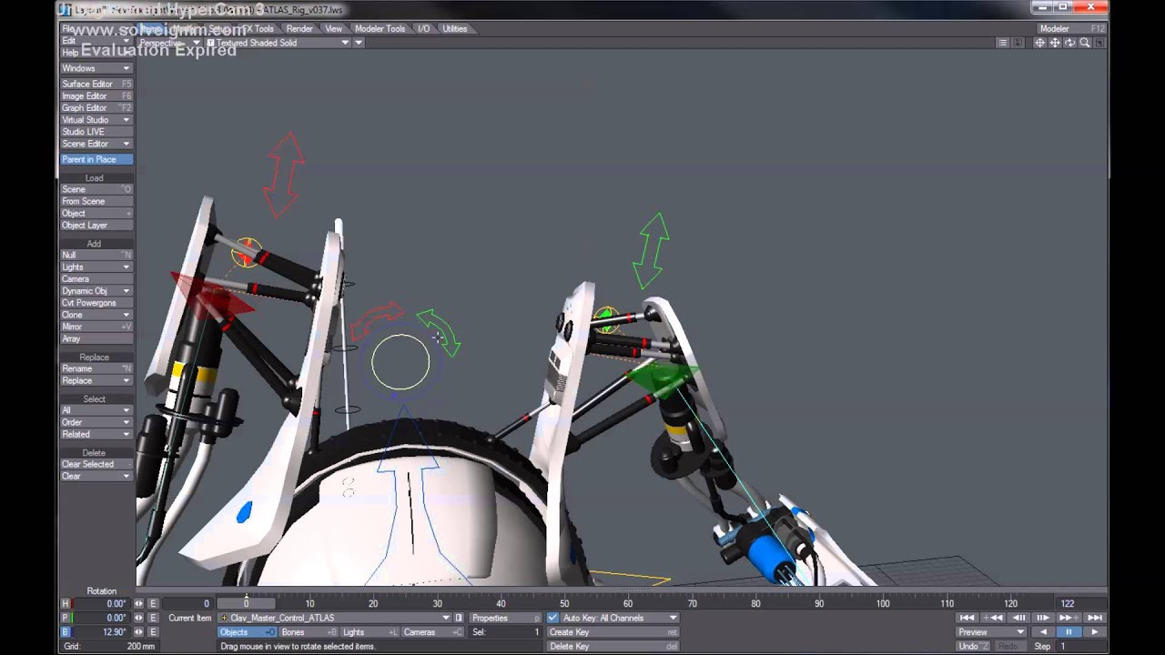Open the I/O tab
This screenshot has height=655, width=1165.
tap(423, 28)
